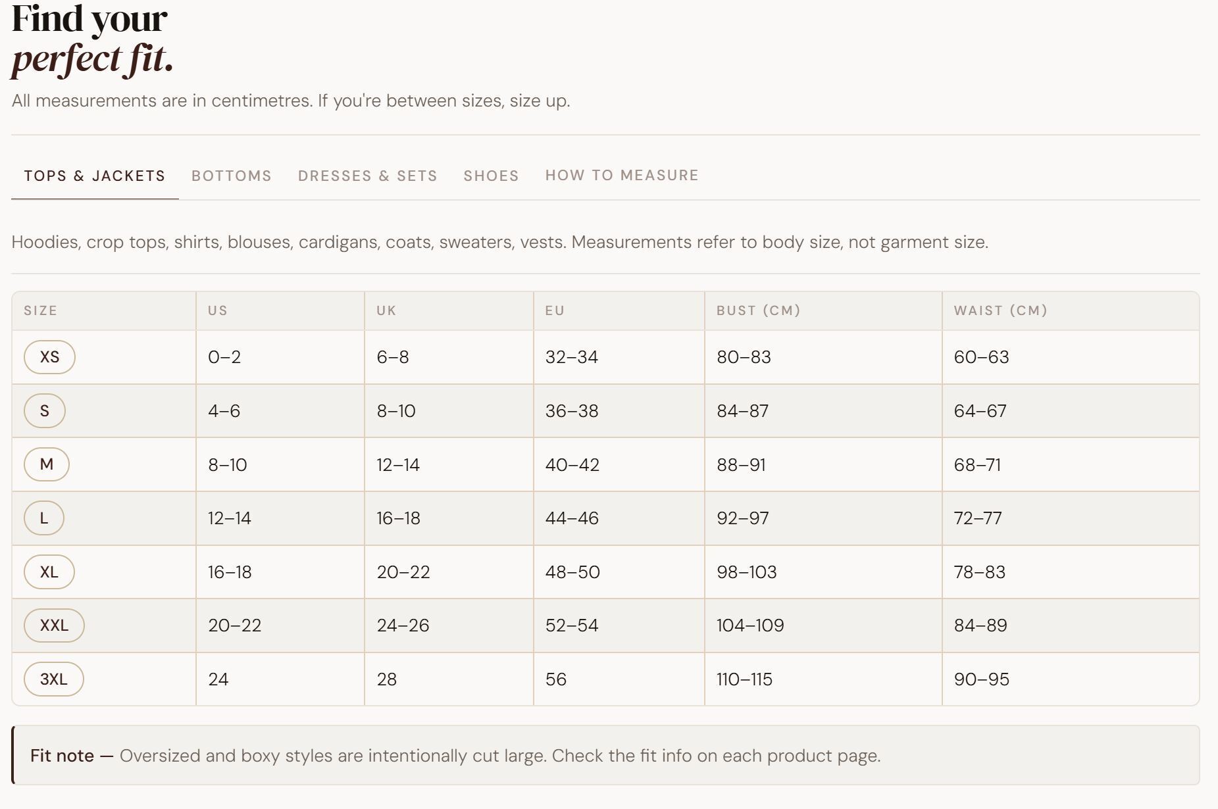Click the M size pill
1218x809 pixels.
tap(47, 464)
